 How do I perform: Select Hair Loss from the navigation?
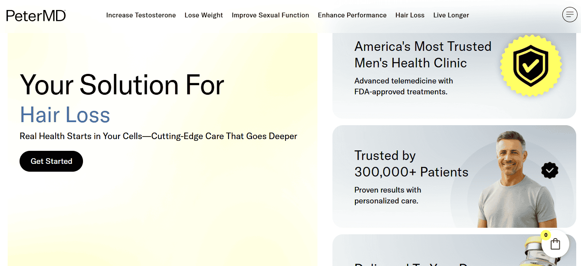point(410,15)
